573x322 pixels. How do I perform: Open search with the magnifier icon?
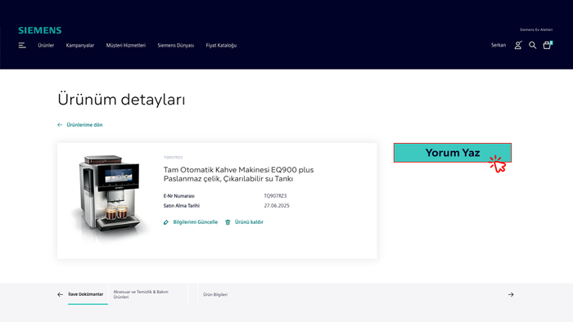(x=532, y=45)
